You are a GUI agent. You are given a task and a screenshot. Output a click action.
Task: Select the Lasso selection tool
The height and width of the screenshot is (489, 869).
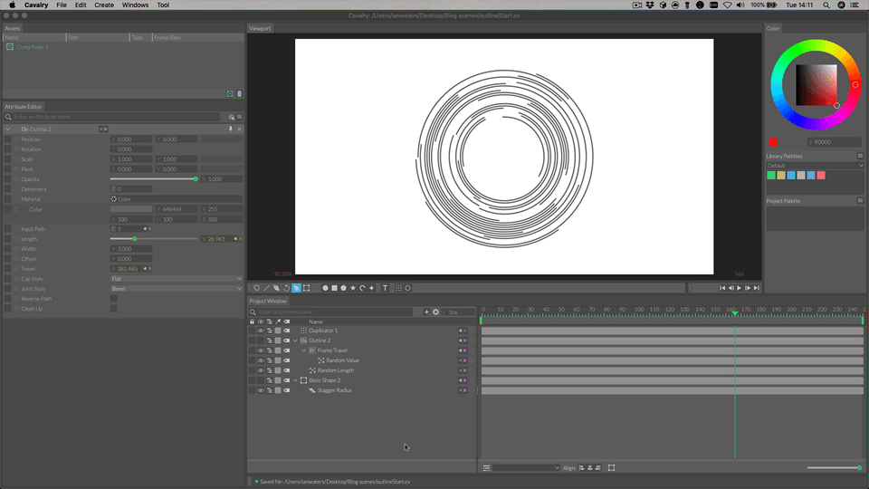point(256,288)
